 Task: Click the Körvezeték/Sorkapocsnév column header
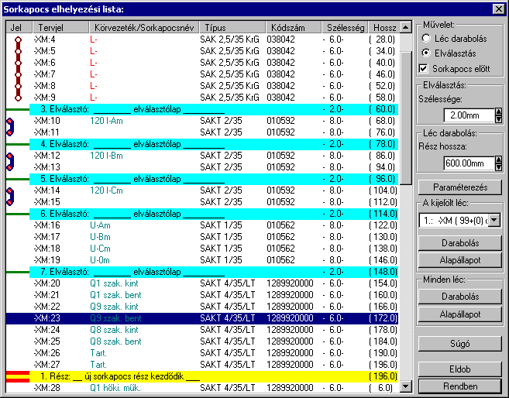pyautogui.click(x=144, y=28)
